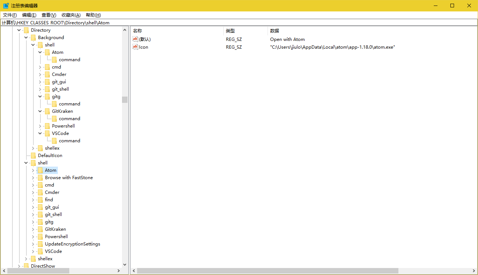Click the Registry Editor icon in title bar
The width and height of the screenshot is (478, 275).
coord(6,6)
